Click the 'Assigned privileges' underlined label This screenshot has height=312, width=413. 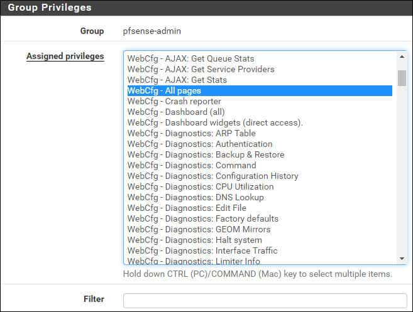(x=65, y=56)
